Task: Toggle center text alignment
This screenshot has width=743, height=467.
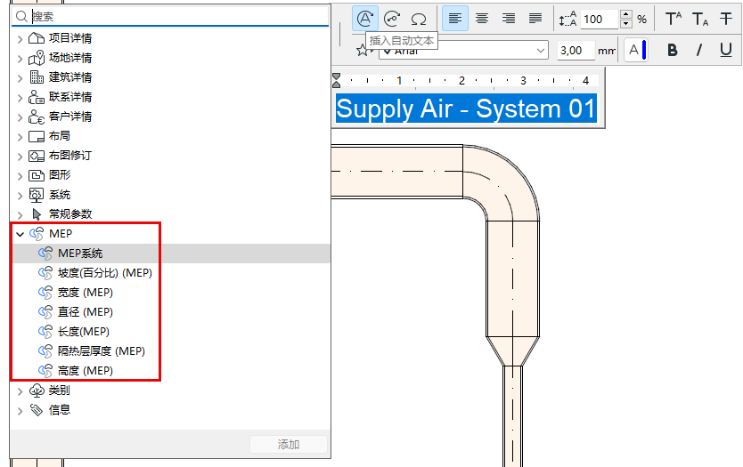Action: point(482,19)
